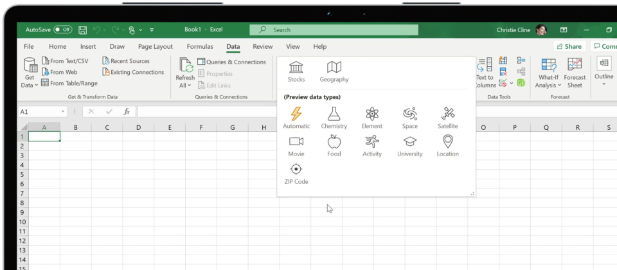This screenshot has width=617, height=270.
Task: Click the Manage Data Model icon
Action: [521, 83]
